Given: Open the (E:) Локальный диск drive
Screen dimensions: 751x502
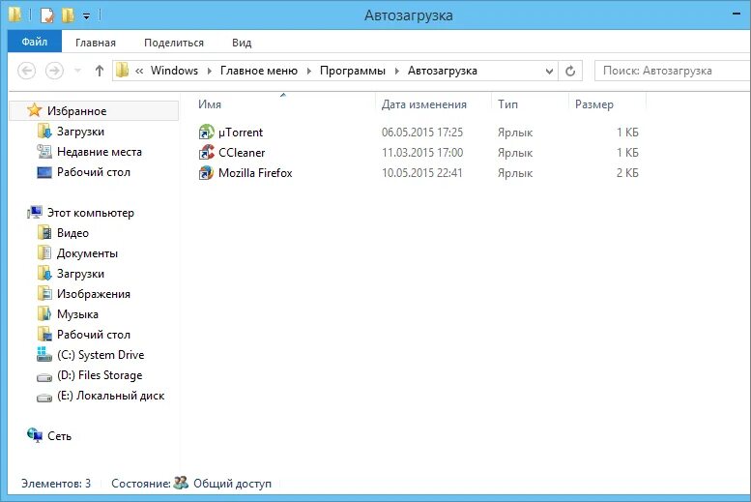Looking at the screenshot, I should 110,396.
